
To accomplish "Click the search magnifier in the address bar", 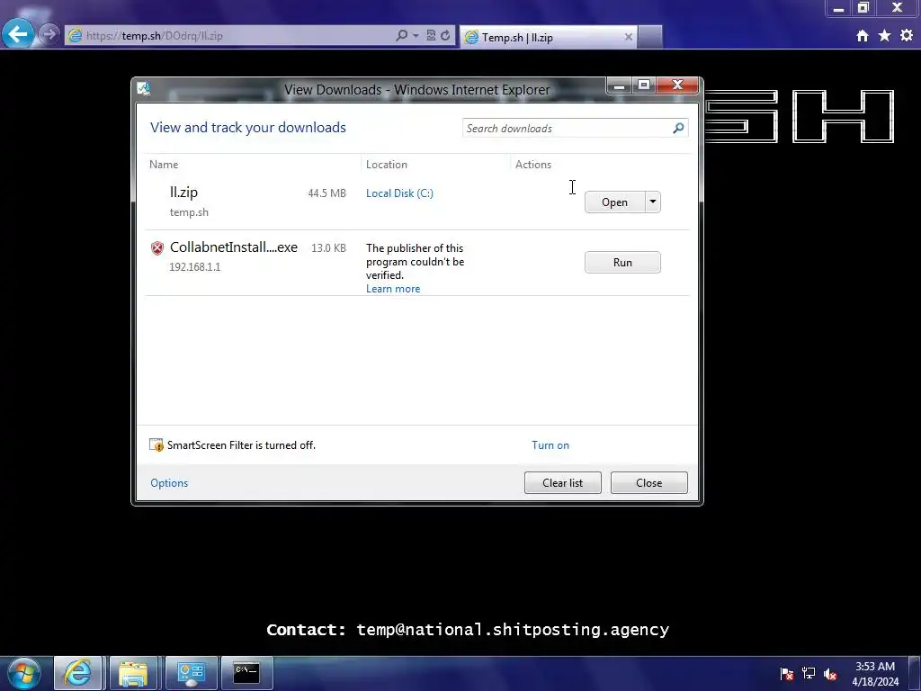I will 401,35.
